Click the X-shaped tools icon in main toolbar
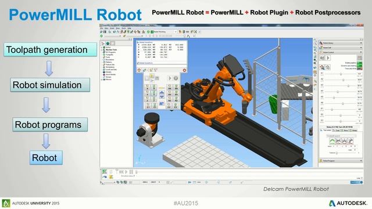 196,32
